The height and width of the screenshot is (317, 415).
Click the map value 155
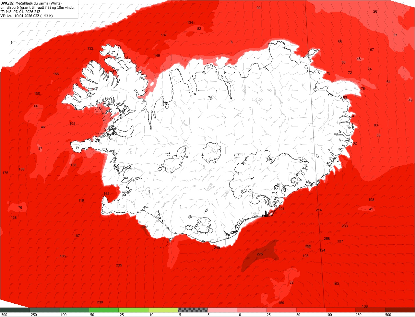[56, 74]
